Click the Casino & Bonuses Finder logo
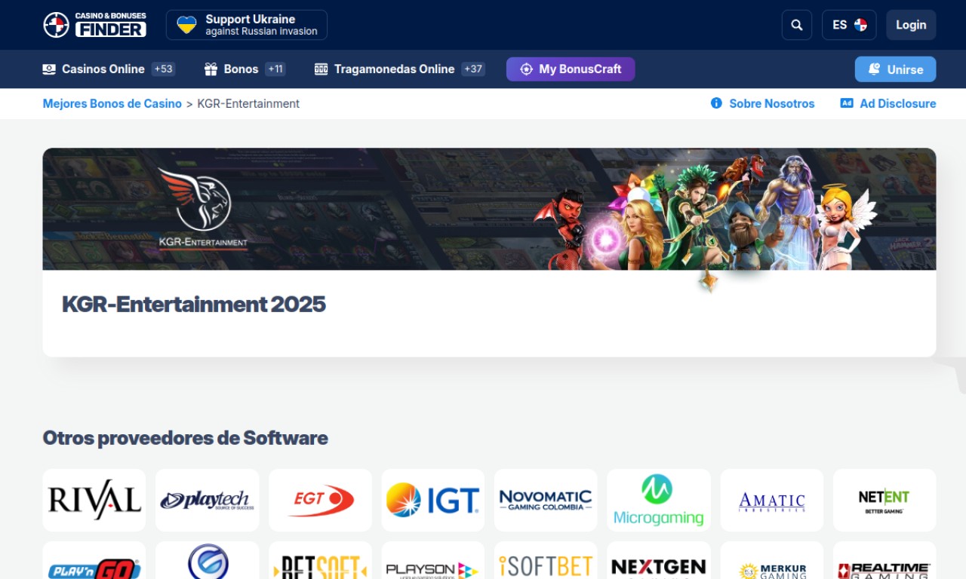The height and width of the screenshot is (579, 966). tap(95, 25)
